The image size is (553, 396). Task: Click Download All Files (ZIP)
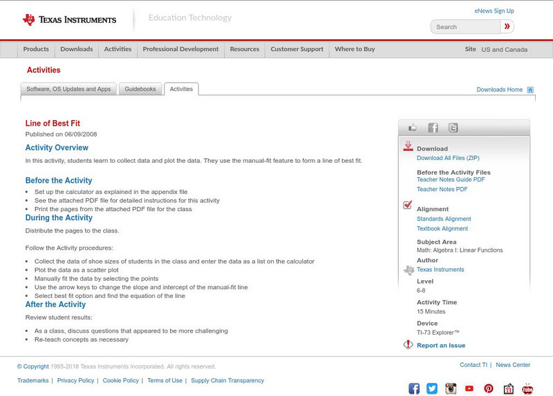pyautogui.click(x=448, y=158)
